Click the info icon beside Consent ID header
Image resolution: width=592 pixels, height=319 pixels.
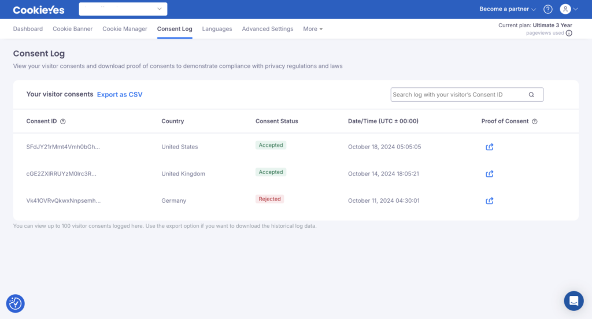coord(63,121)
